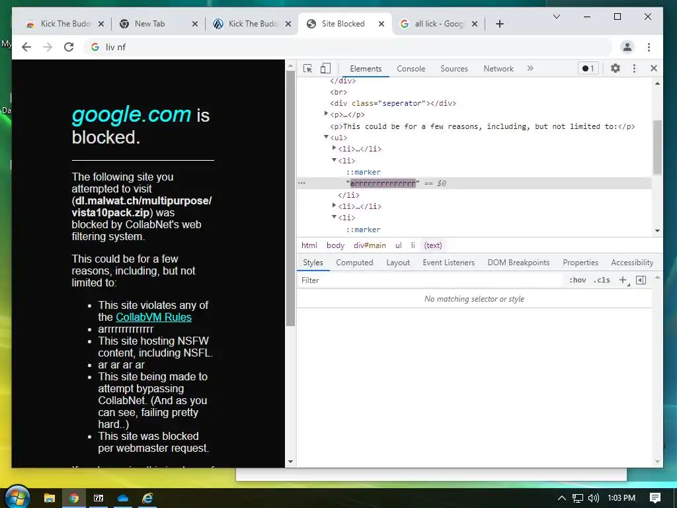Show more DevTools tabs chevron

(x=530, y=68)
